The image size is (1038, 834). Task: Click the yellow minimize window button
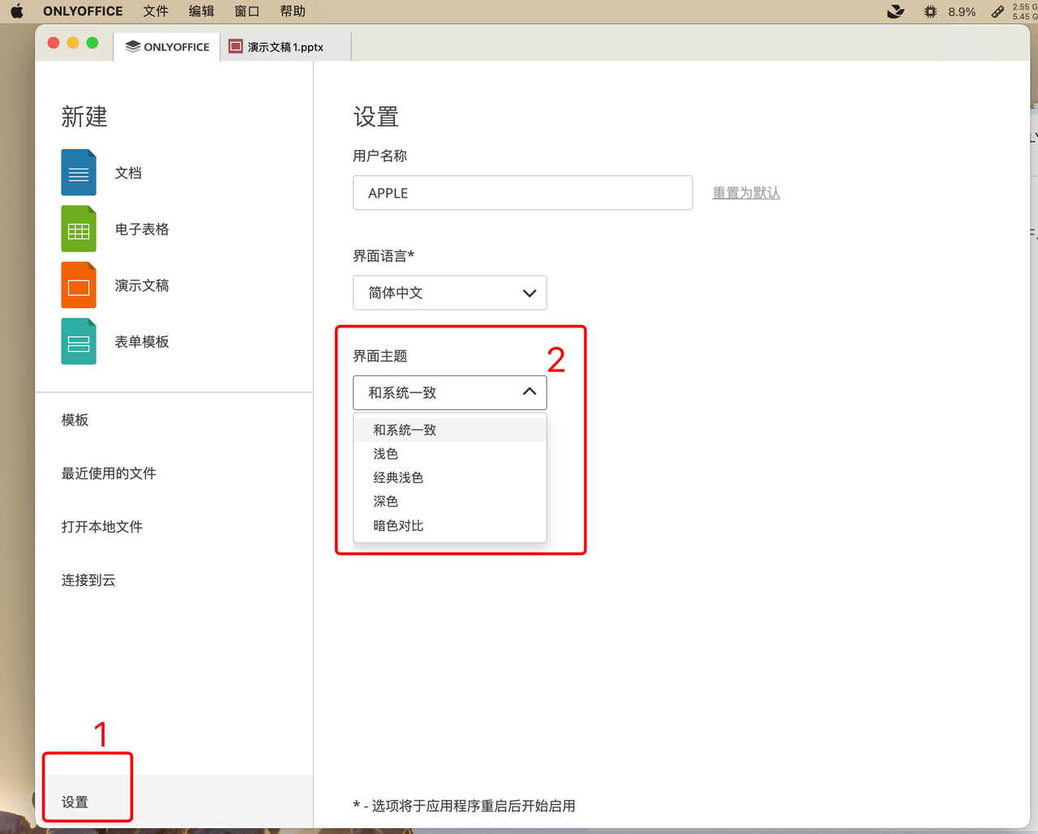click(73, 43)
